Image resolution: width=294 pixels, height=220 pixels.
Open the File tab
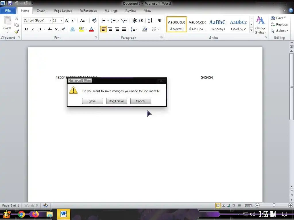click(x=8, y=11)
